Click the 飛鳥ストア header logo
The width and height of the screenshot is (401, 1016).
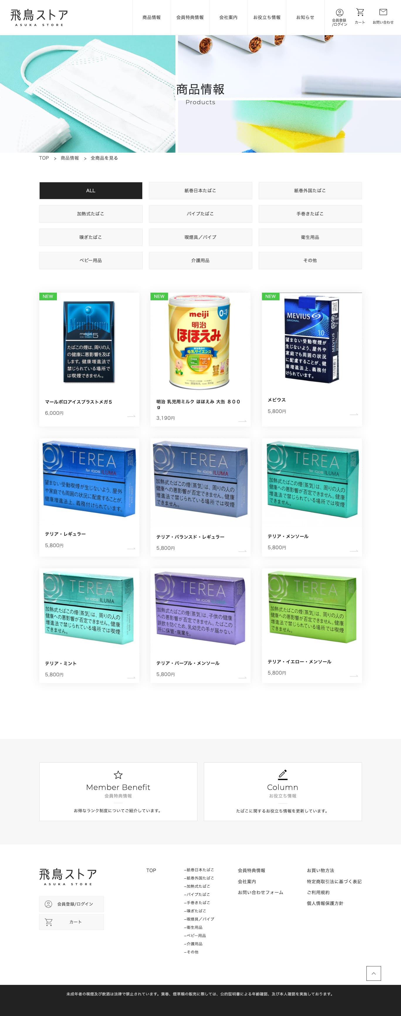point(39,17)
